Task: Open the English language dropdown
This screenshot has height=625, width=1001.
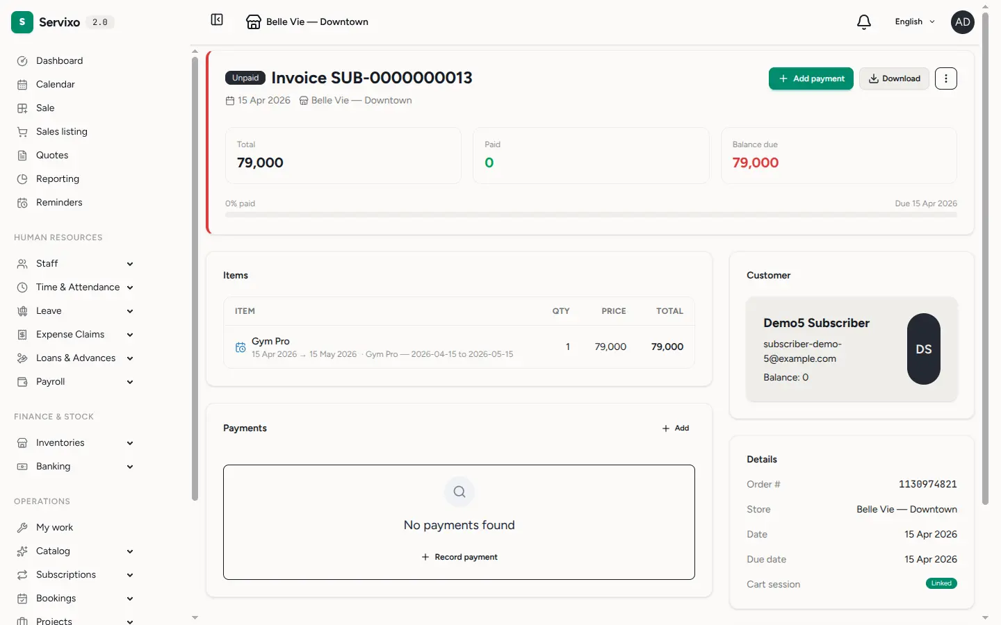Action: (x=915, y=22)
